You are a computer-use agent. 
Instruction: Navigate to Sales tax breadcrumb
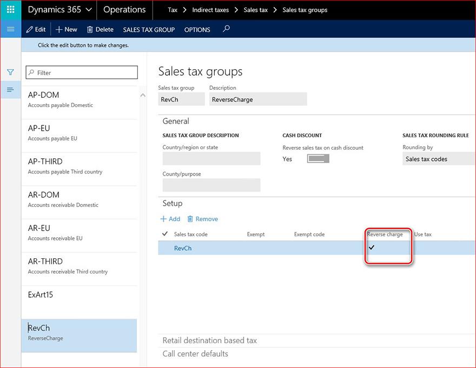(256, 10)
